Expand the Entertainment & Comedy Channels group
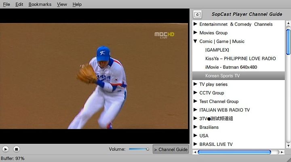 coord(195,24)
